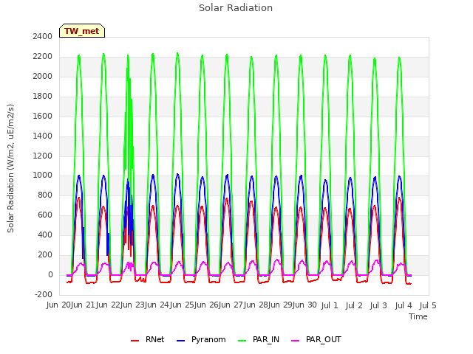Image resolution: width=473 pixels, height=354 pixels.
Task: Click the Jul 3 x-axis tick label
Action: tap(378, 305)
